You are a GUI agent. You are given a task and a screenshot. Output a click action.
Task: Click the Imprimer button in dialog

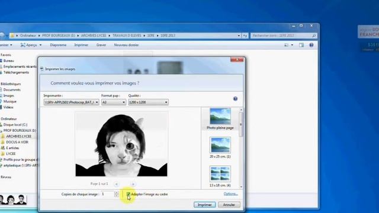tap(204, 205)
